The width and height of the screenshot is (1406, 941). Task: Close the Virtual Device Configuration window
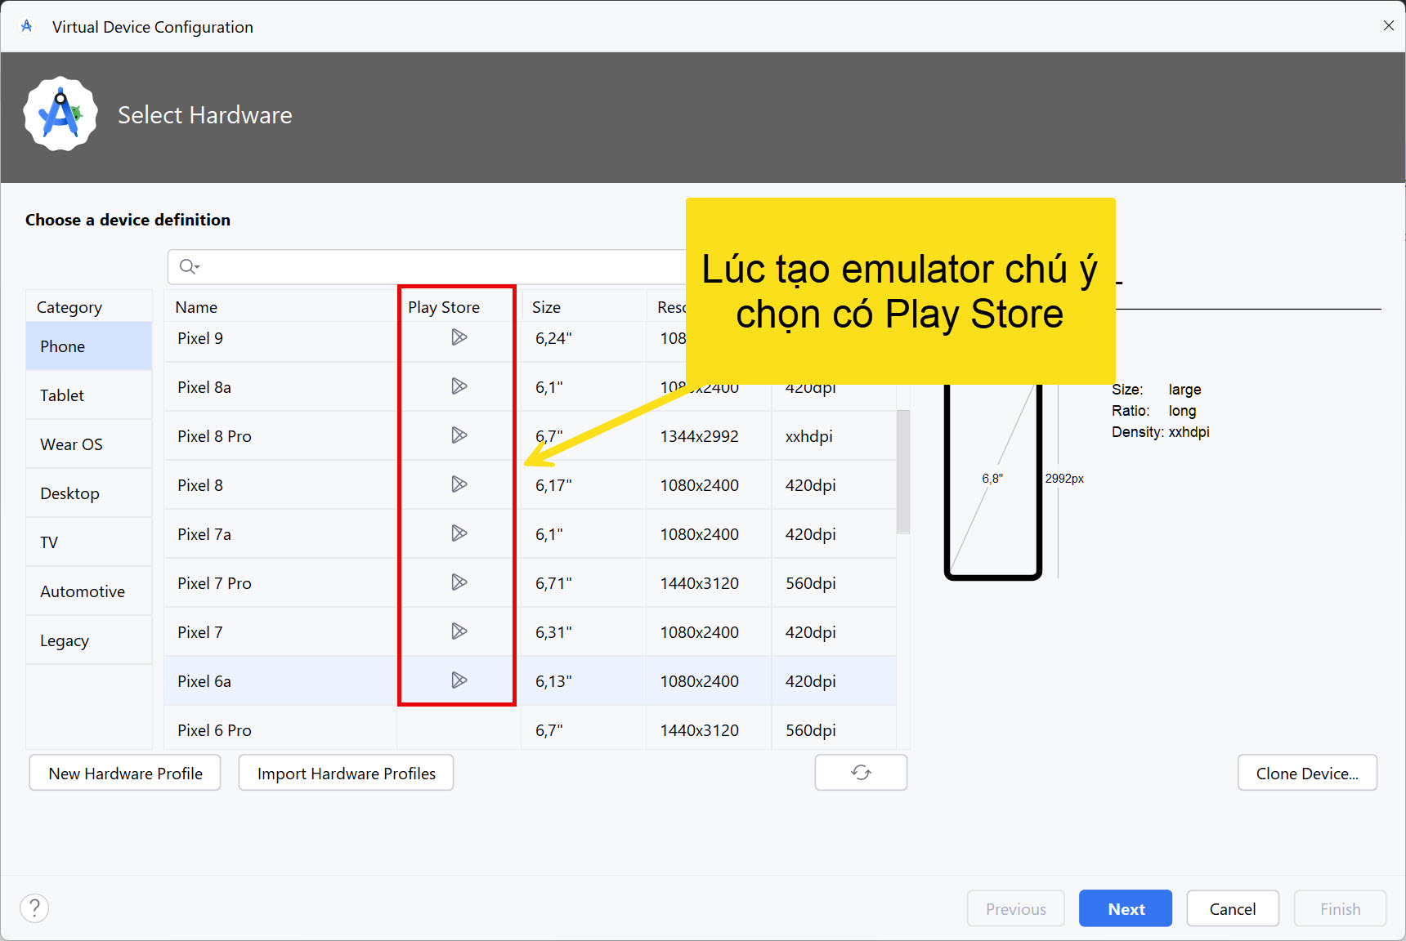point(1388,26)
